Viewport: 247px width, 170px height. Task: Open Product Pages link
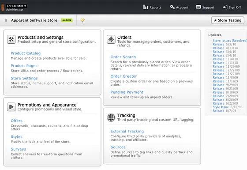pos(24,66)
